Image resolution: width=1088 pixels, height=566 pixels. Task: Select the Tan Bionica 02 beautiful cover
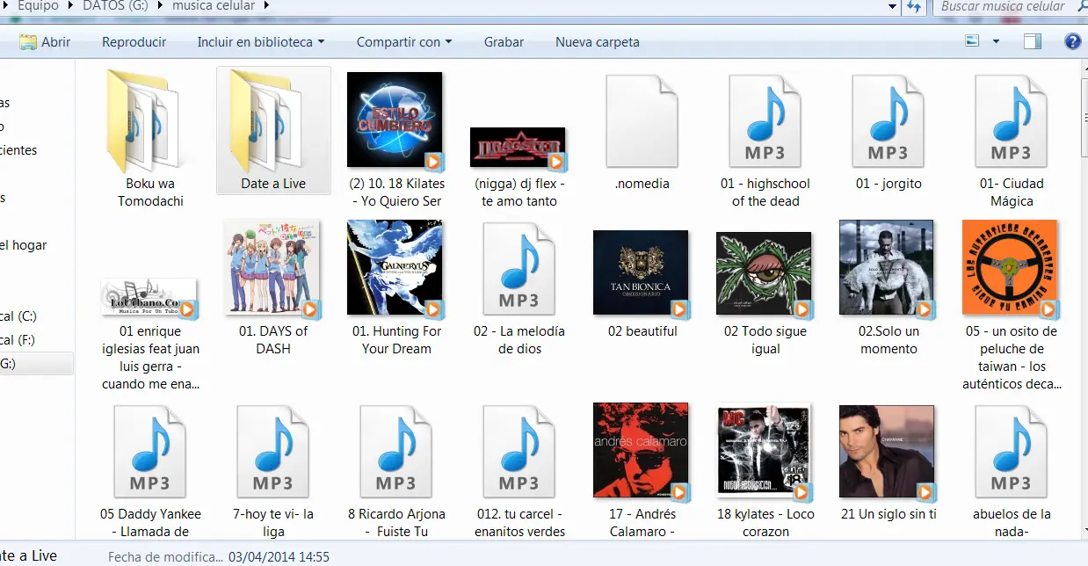pyautogui.click(x=641, y=273)
